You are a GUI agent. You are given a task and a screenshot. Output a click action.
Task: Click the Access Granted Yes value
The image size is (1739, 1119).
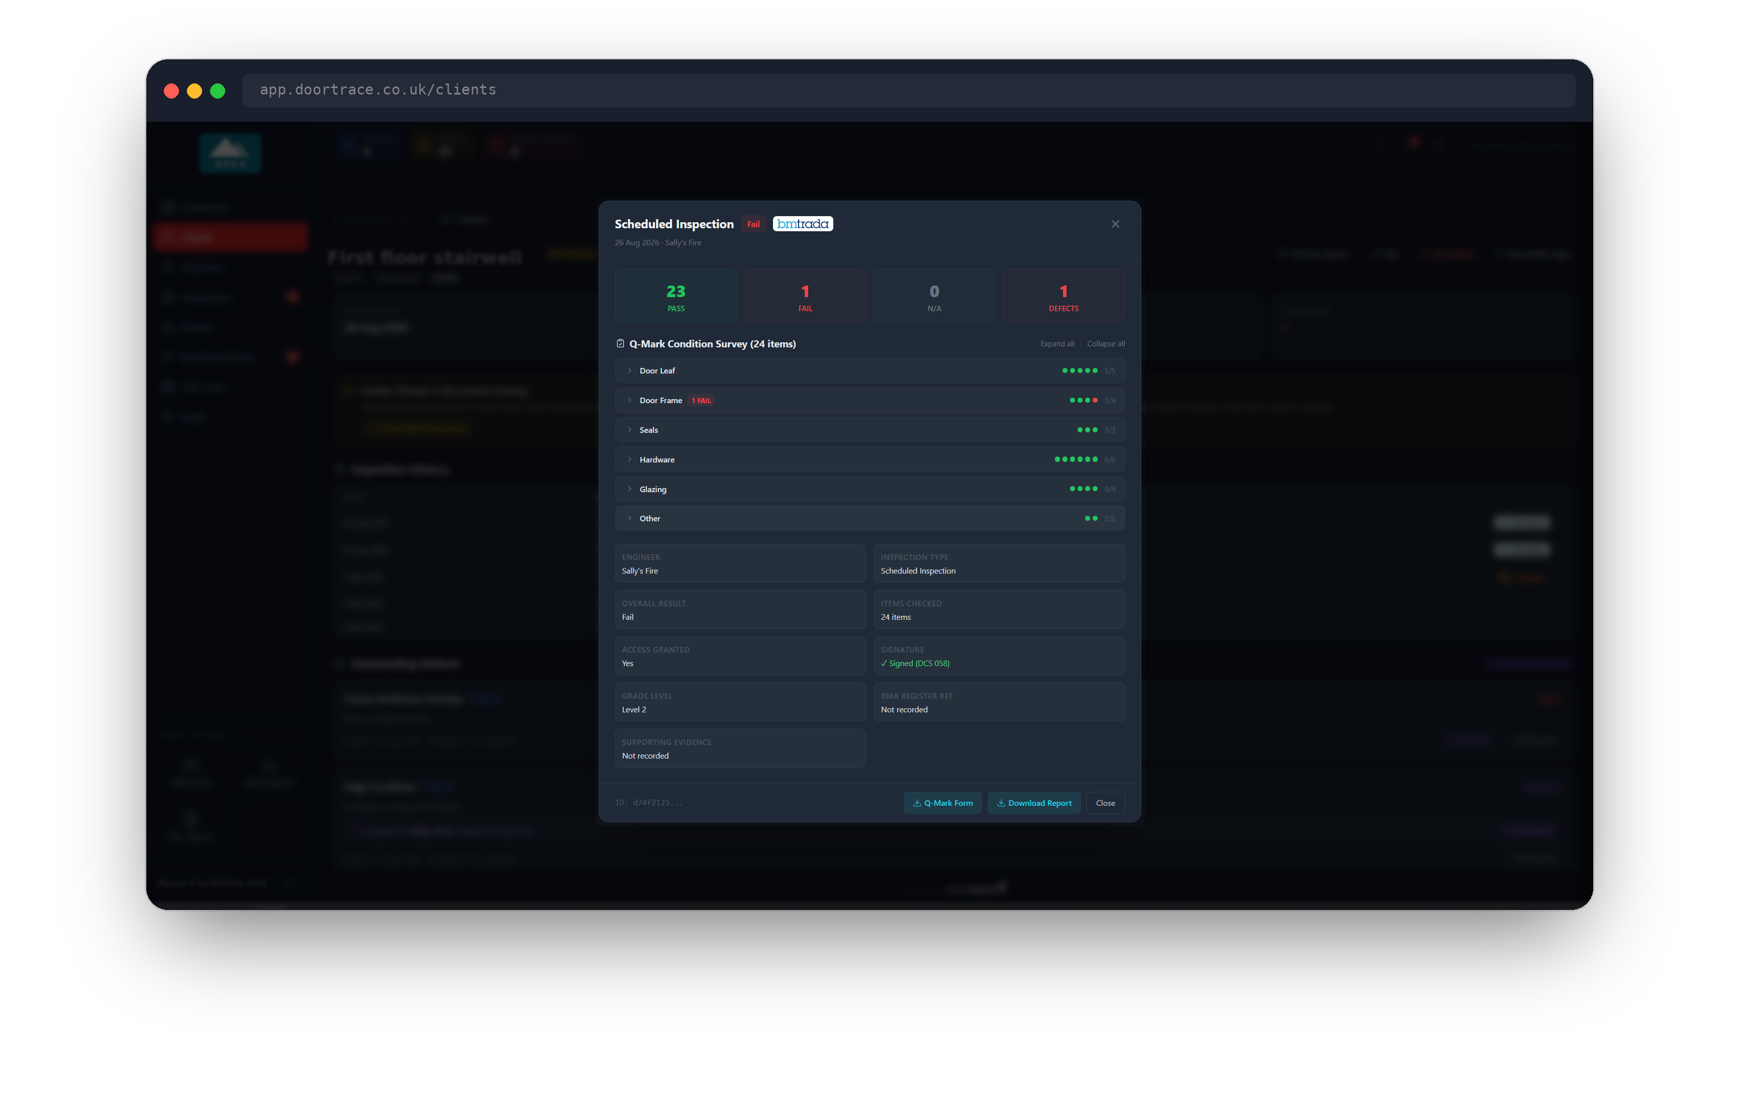point(628,664)
